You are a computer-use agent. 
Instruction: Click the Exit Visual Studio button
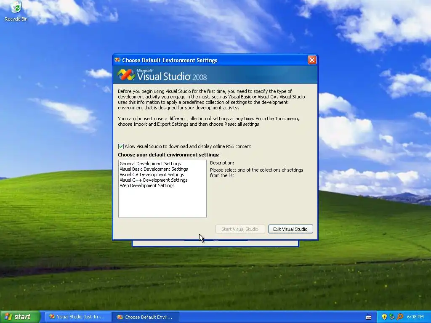(x=290, y=229)
